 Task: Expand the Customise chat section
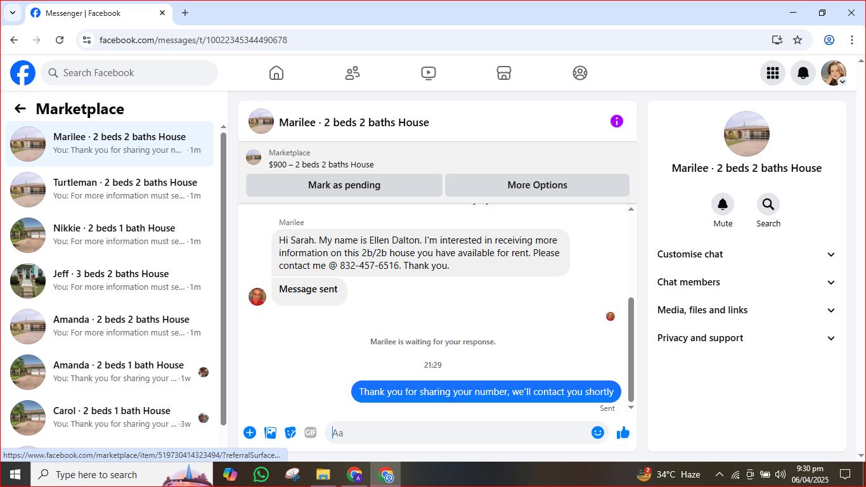(x=747, y=254)
